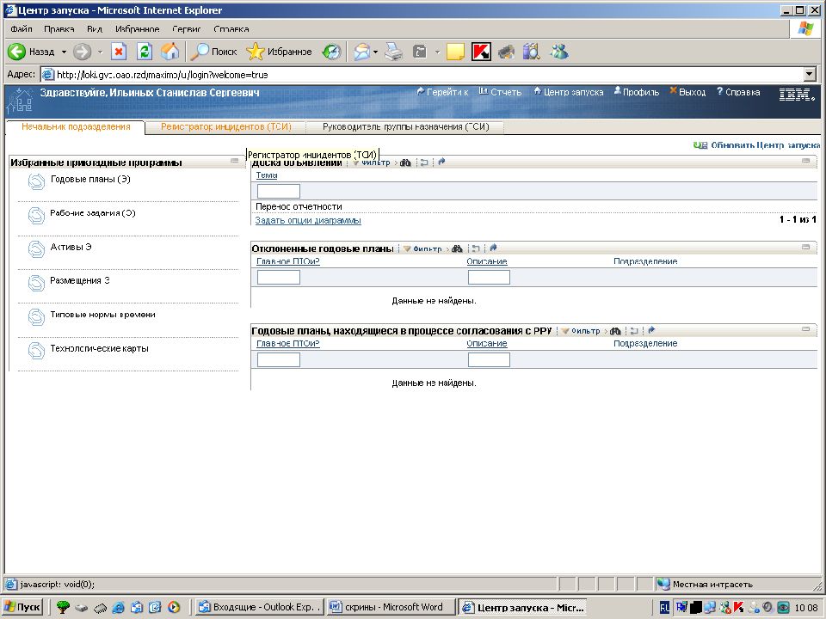
Task: Open the Файл menu
Action: [x=21, y=29]
